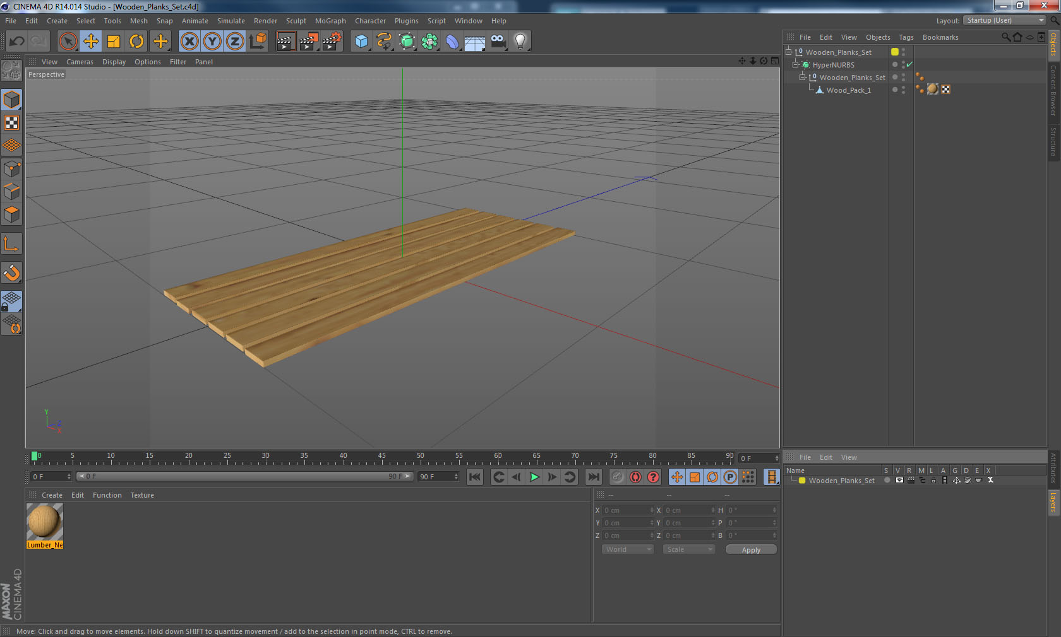
Task: Switch to Edges mode in left toolbar
Action: 12,192
